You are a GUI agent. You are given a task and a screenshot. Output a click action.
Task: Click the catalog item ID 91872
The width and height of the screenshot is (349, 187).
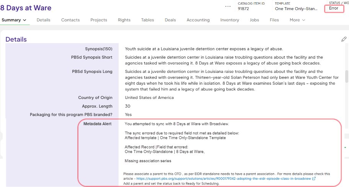pos(243,9)
